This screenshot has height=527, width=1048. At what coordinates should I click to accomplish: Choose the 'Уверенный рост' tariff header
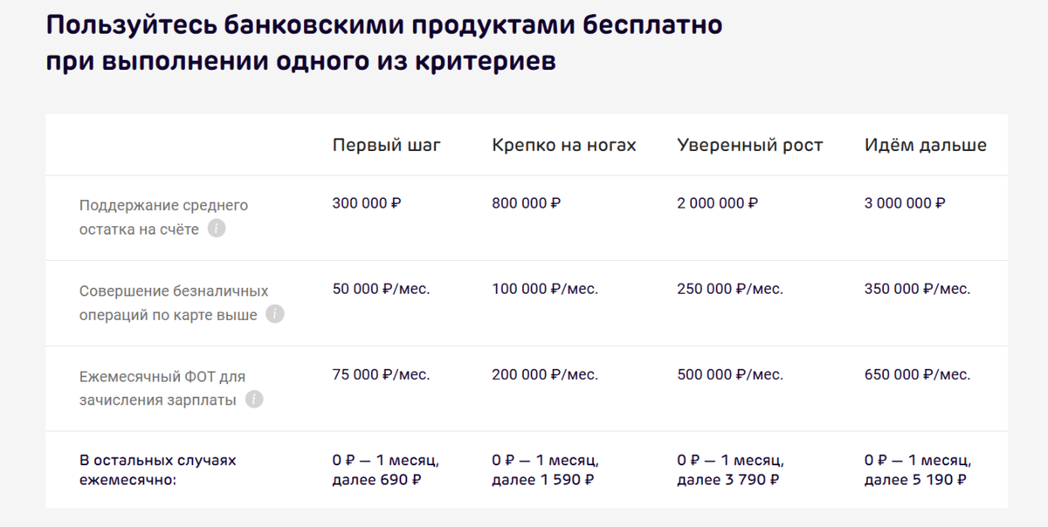750,146
